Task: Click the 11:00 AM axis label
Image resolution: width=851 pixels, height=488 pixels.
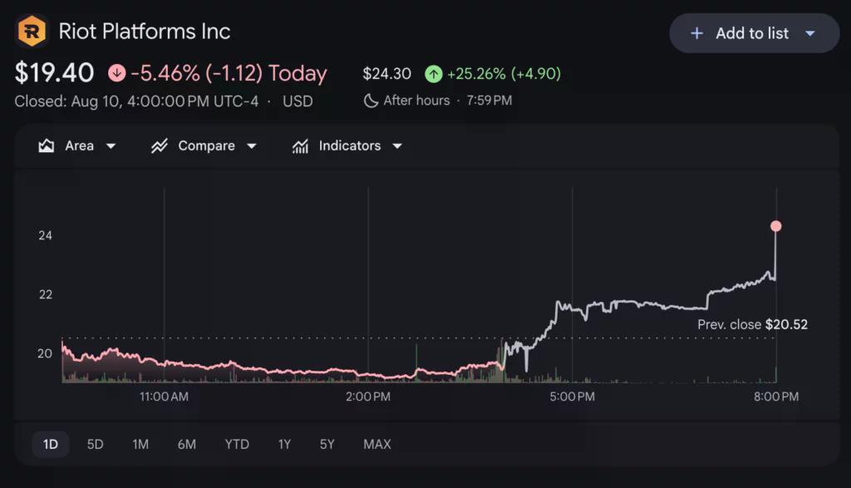Action: click(x=164, y=397)
